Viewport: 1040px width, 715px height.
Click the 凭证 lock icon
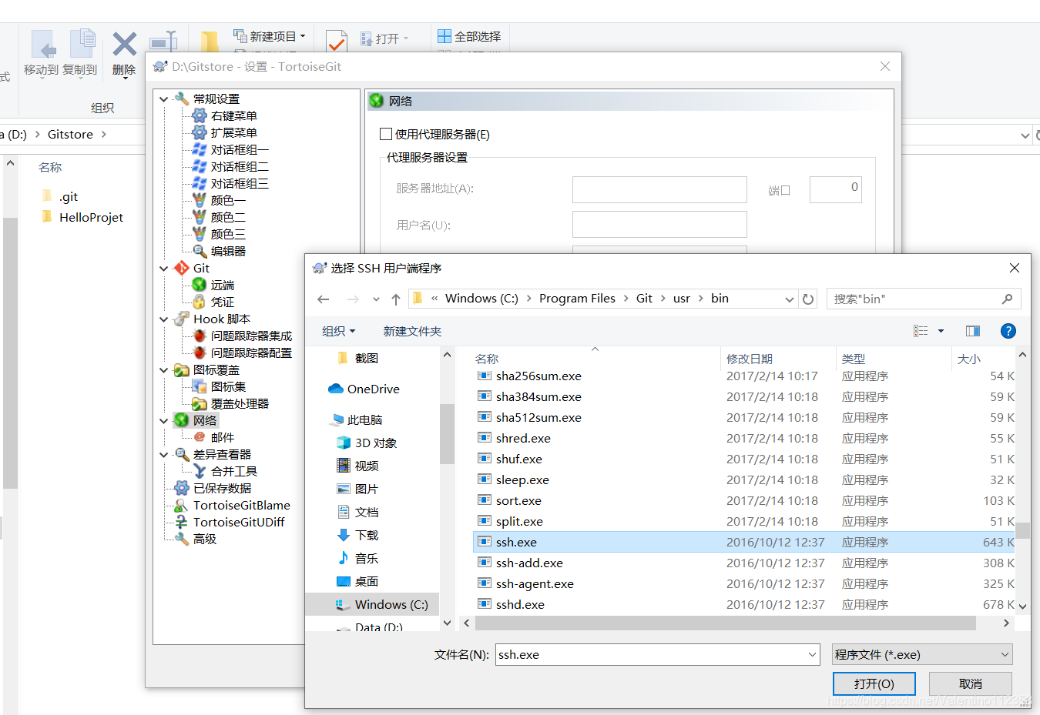point(200,302)
